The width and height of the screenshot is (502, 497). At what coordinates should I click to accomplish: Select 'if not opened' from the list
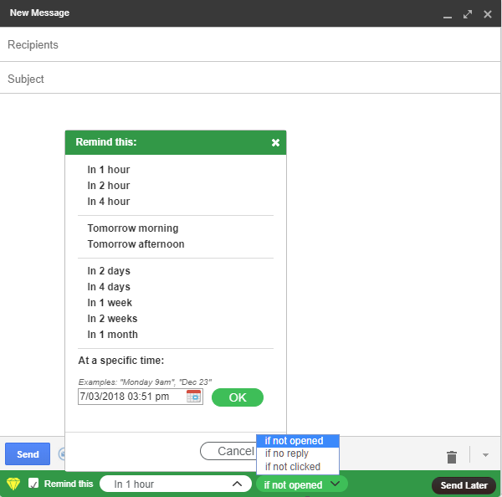coord(298,441)
